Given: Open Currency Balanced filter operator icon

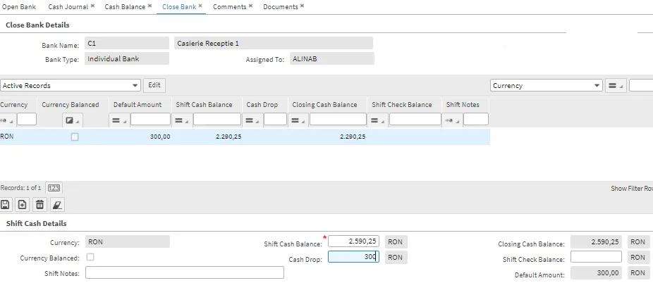Looking at the screenshot, I should (x=72, y=120).
